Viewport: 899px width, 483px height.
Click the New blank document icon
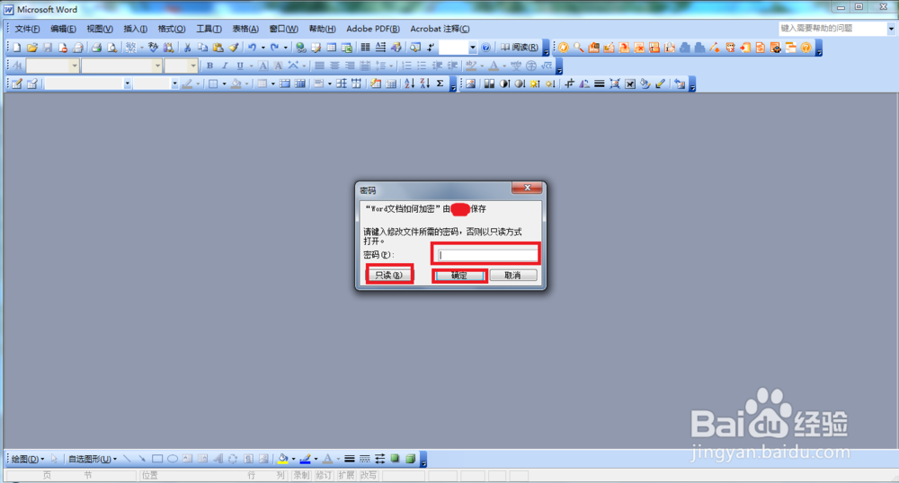(17, 48)
